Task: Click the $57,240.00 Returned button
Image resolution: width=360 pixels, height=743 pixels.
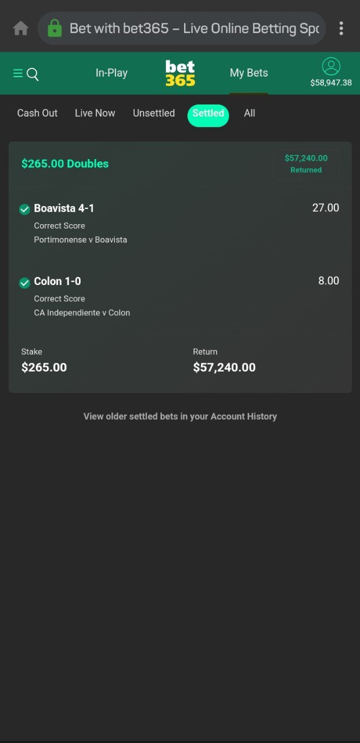Action: point(306,164)
